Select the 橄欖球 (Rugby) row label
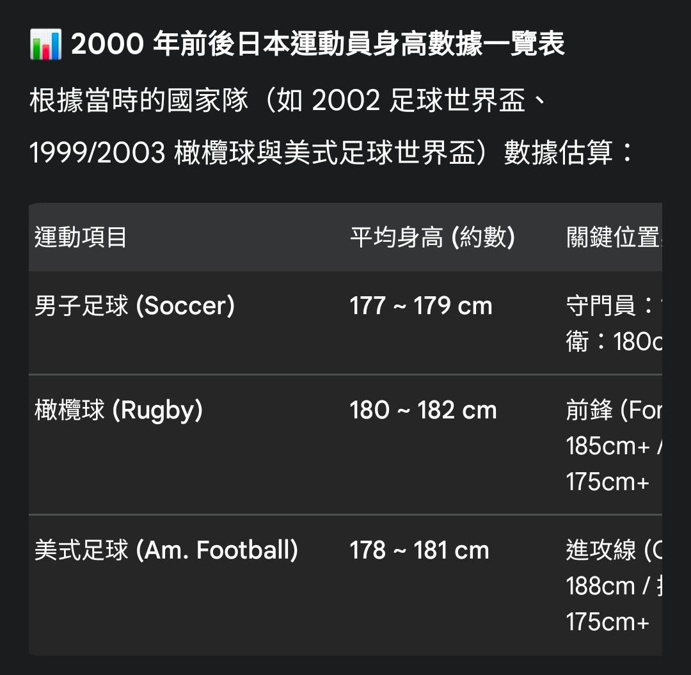 click(118, 411)
